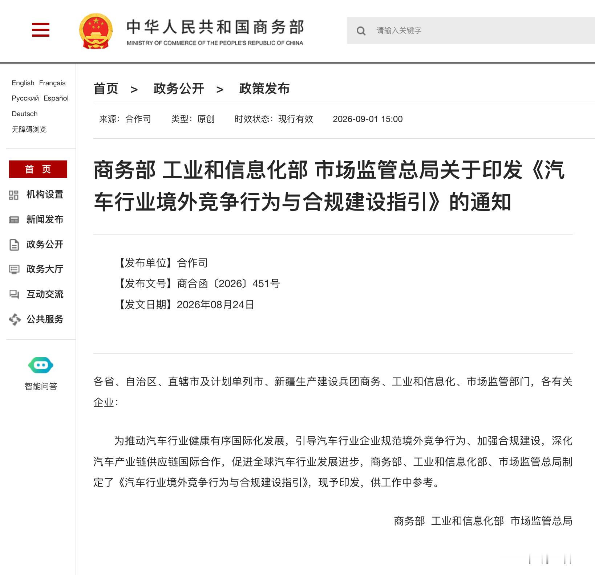Click document number 商合函〔2026〕451号
The image size is (595, 575).
tap(228, 284)
